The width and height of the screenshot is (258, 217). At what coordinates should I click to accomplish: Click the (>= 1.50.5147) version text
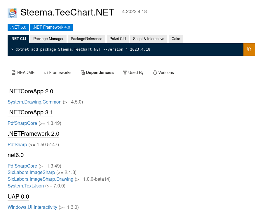tap(44, 145)
